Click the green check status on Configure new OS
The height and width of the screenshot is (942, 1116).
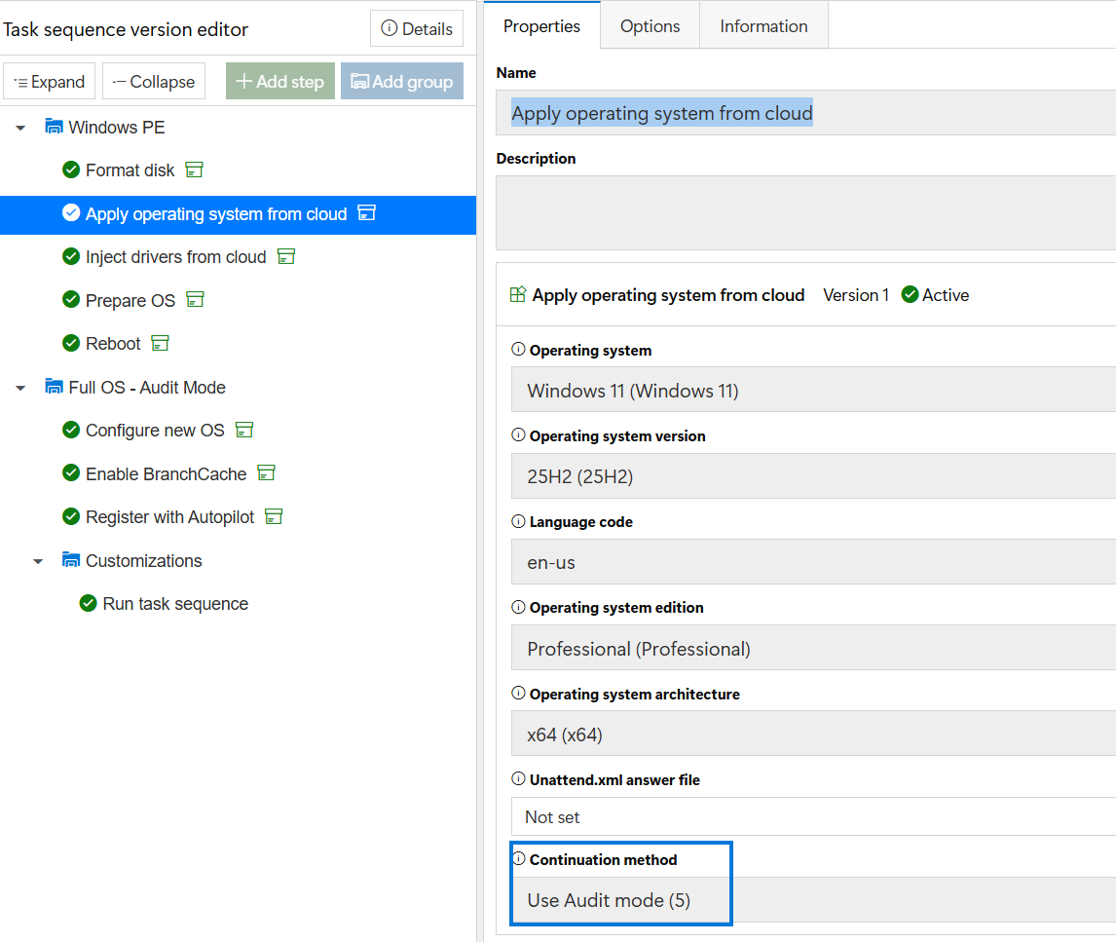click(x=71, y=430)
